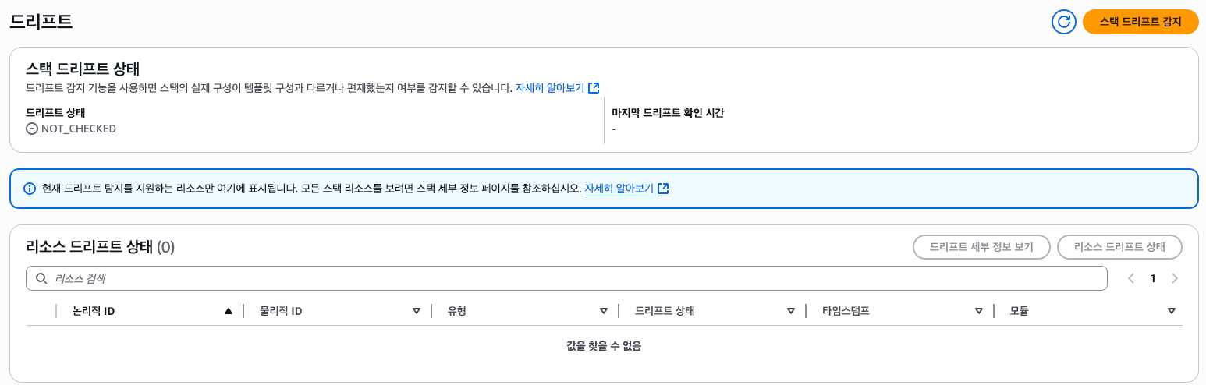
Task: Sort by 드리프트 상태 column header arrow
Action: pyautogui.click(x=791, y=311)
